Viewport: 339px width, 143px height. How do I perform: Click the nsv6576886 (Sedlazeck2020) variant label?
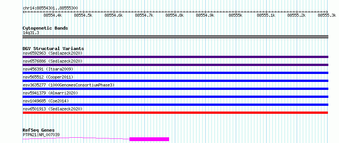pyautogui.click(x=53, y=61)
